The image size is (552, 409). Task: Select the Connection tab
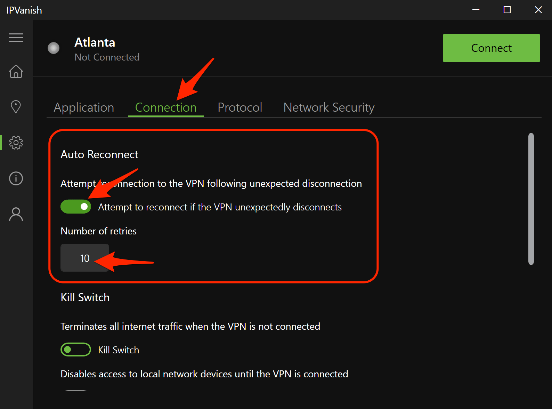coord(166,107)
